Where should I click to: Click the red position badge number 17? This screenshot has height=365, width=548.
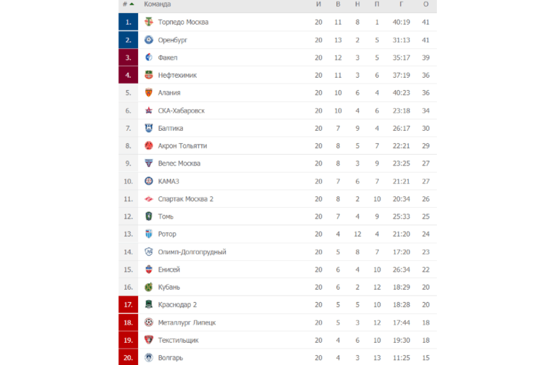click(128, 305)
